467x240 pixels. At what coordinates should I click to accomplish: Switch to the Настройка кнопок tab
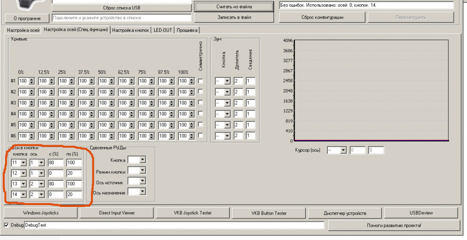[x=131, y=30]
